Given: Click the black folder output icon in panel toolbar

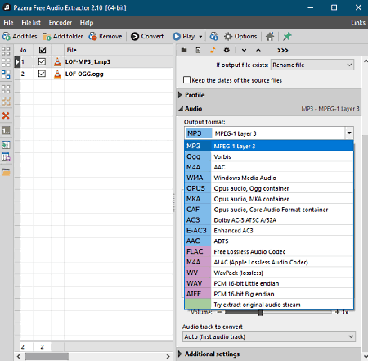Looking at the screenshot, I should click(x=184, y=50).
